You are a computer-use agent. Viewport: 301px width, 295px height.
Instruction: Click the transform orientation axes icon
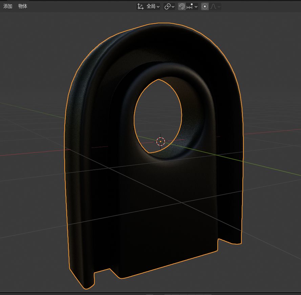(141, 6)
